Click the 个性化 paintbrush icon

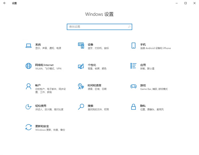point(81,66)
